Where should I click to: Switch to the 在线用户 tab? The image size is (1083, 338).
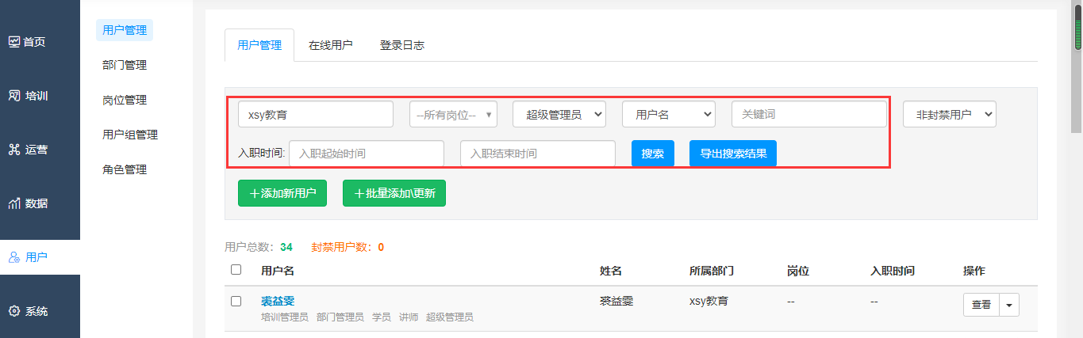330,46
